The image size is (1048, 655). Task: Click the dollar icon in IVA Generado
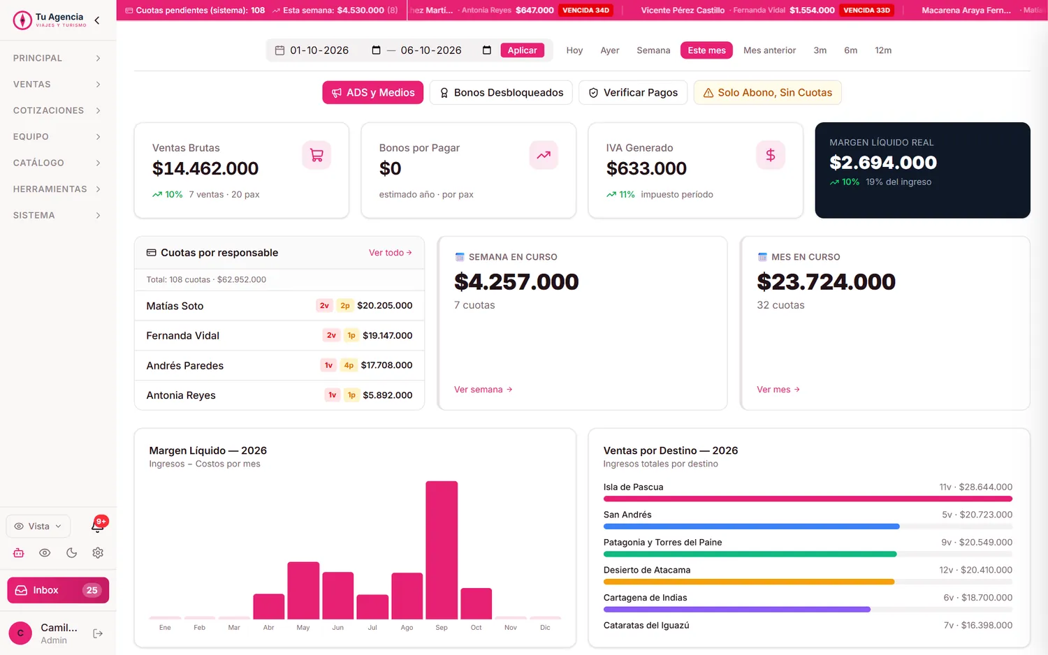tap(771, 155)
